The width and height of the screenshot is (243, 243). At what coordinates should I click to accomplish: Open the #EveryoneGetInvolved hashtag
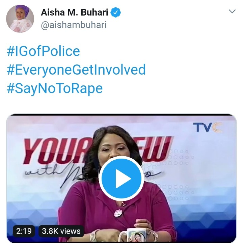[x=76, y=70]
